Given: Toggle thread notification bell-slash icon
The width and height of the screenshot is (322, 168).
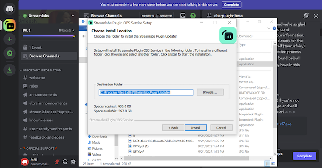Looking at the screenshot, I should pyautogui.click(x=306, y=15).
